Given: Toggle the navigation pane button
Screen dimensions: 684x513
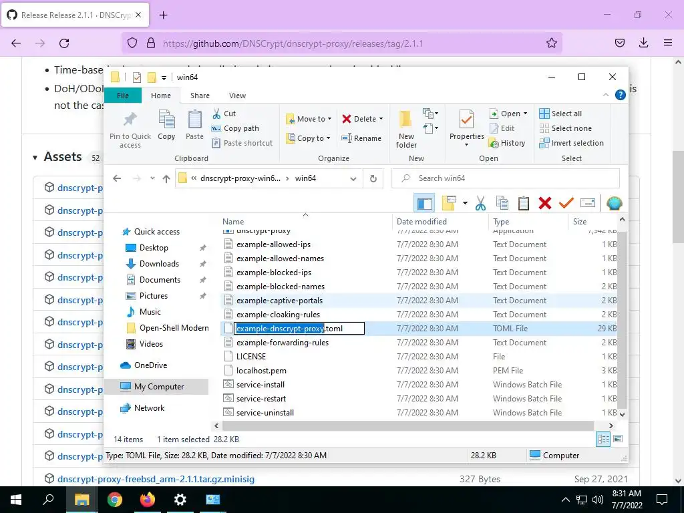Looking at the screenshot, I should [424, 203].
